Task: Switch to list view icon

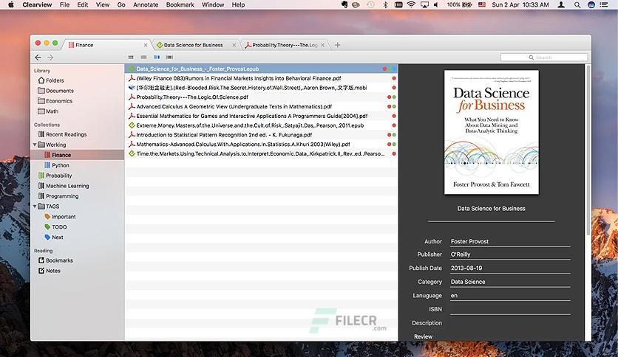Action: click(x=144, y=58)
